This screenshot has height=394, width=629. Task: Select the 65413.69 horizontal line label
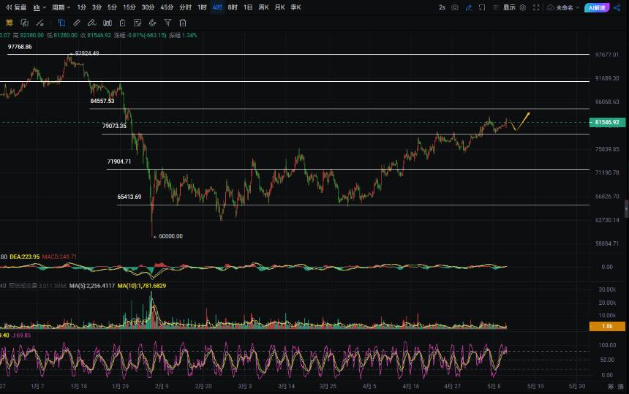point(129,197)
